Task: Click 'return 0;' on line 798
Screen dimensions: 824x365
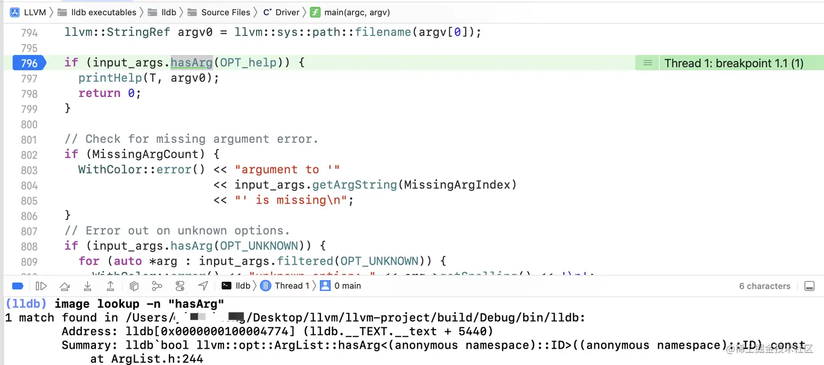Action: click(110, 93)
